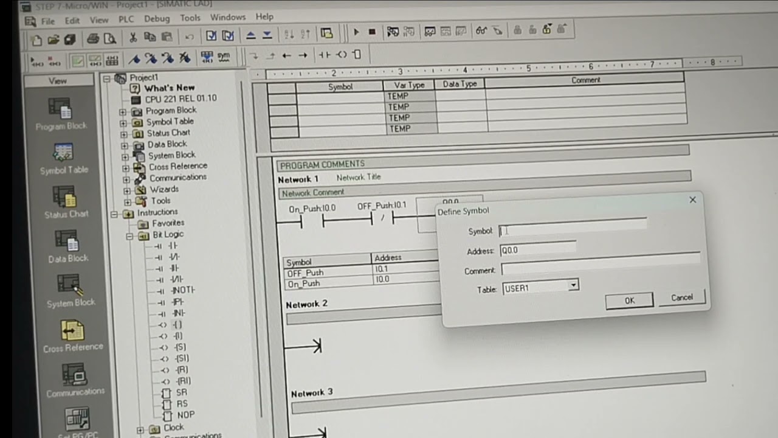Click the Compile All icon
The width and height of the screenshot is (778, 438).
coord(228,35)
